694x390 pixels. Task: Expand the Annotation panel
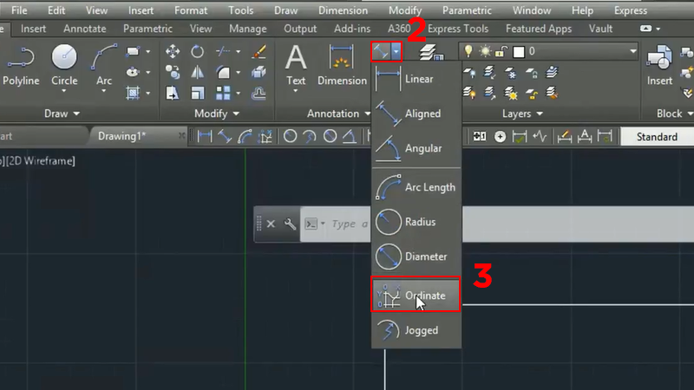(x=338, y=114)
